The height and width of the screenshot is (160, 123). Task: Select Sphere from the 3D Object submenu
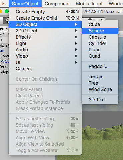point(100,31)
